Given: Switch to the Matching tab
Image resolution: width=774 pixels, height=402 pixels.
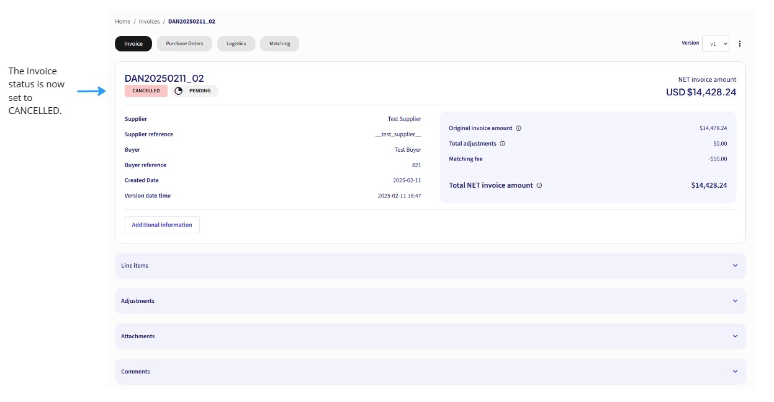Looking at the screenshot, I should coord(279,43).
